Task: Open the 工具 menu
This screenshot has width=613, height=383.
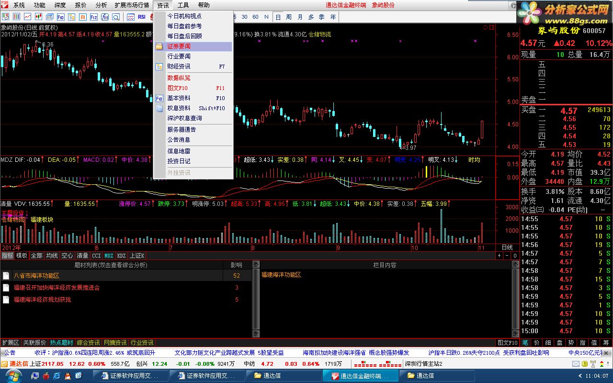Action: [x=183, y=5]
